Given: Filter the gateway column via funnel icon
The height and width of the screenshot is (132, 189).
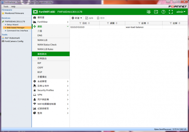Looking at the screenshot, I should point(108,23).
